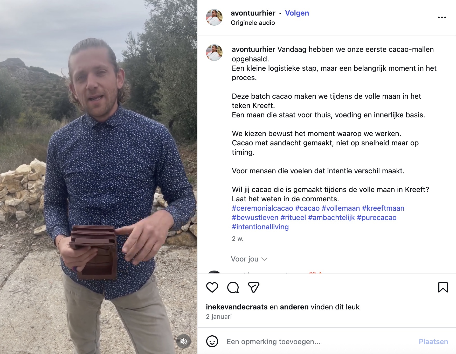Screen dimensions: 456x354
Task: Focus the Een opmerking toevoegen field
Action: click(319, 342)
